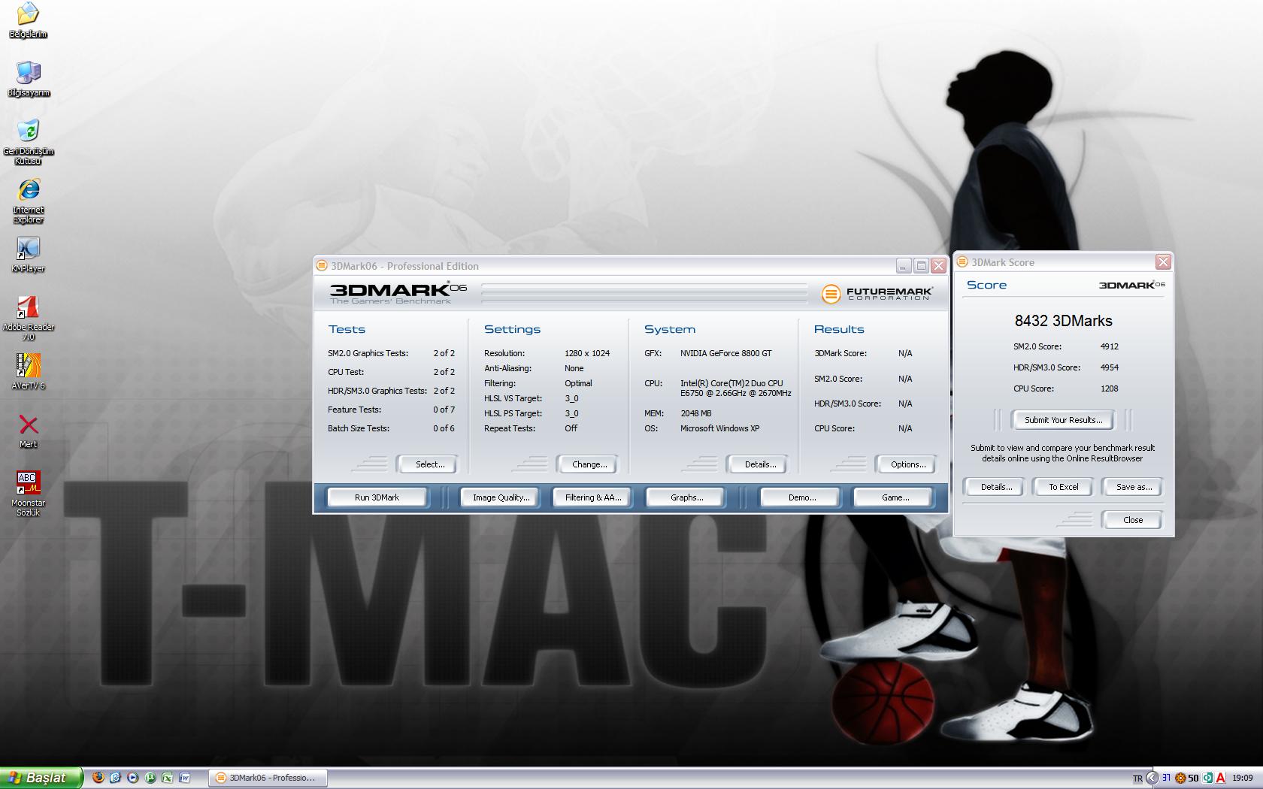
Task: Click the SM2.0 Score value 4912
Action: point(1109,346)
